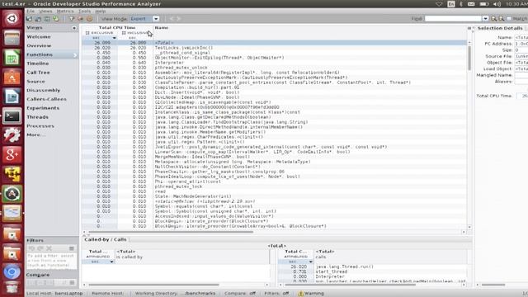The height and width of the screenshot is (297, 528).
Task: Click the Called-by Attributed sec sort arrow
Action: point(111,262)
